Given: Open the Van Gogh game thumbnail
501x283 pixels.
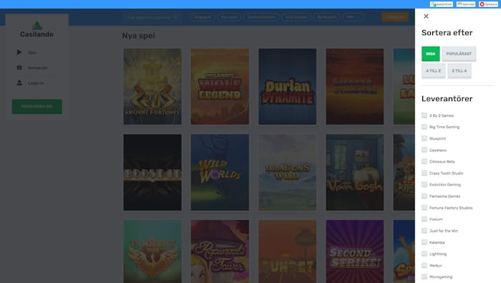Looking at the screenshot, I should (355, 173).
